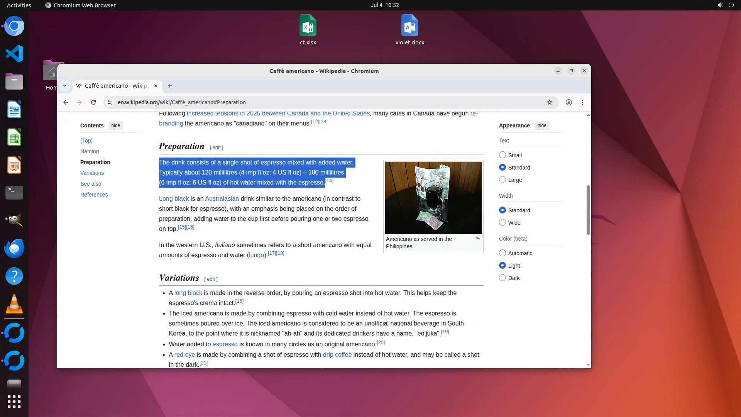
Task: Click edit next to the Variations heading
Action: pos(211,279)
